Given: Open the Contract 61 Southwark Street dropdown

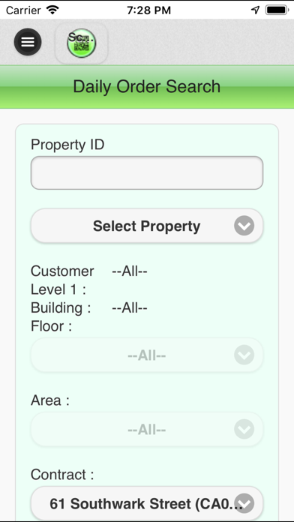Looking at the screenshot, I should coord(147,503).
